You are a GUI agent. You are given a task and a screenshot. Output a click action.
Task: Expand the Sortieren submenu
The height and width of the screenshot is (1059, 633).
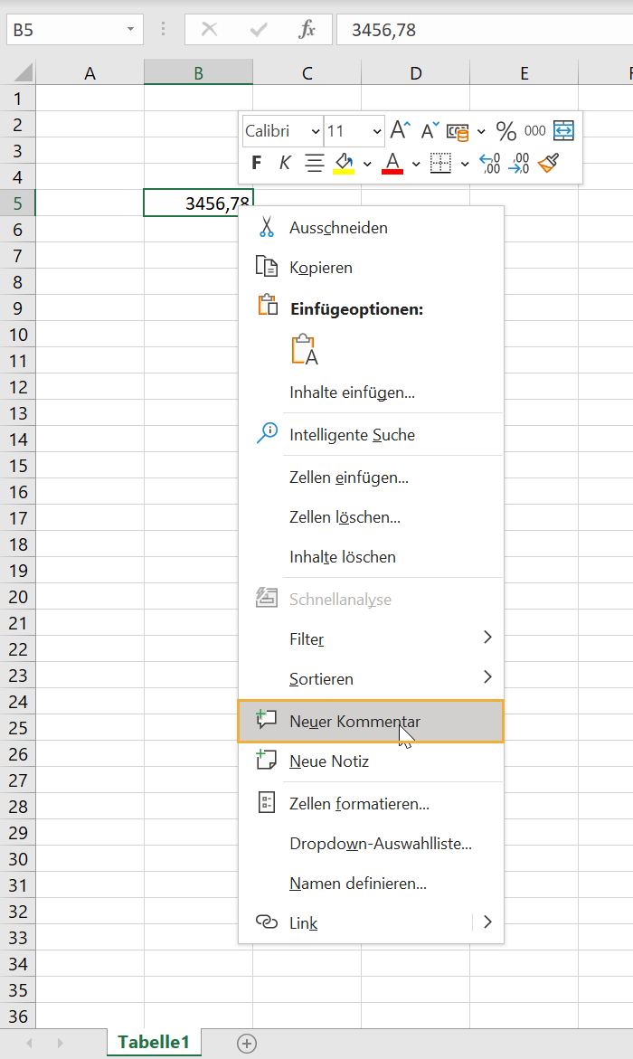pyautogui.click(x=371, y=679)
